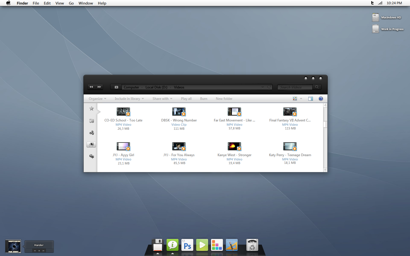Image resolution: width=410 pixels, height=256 pixels.
Task: Create a New folder
Action: pos(224,99)
